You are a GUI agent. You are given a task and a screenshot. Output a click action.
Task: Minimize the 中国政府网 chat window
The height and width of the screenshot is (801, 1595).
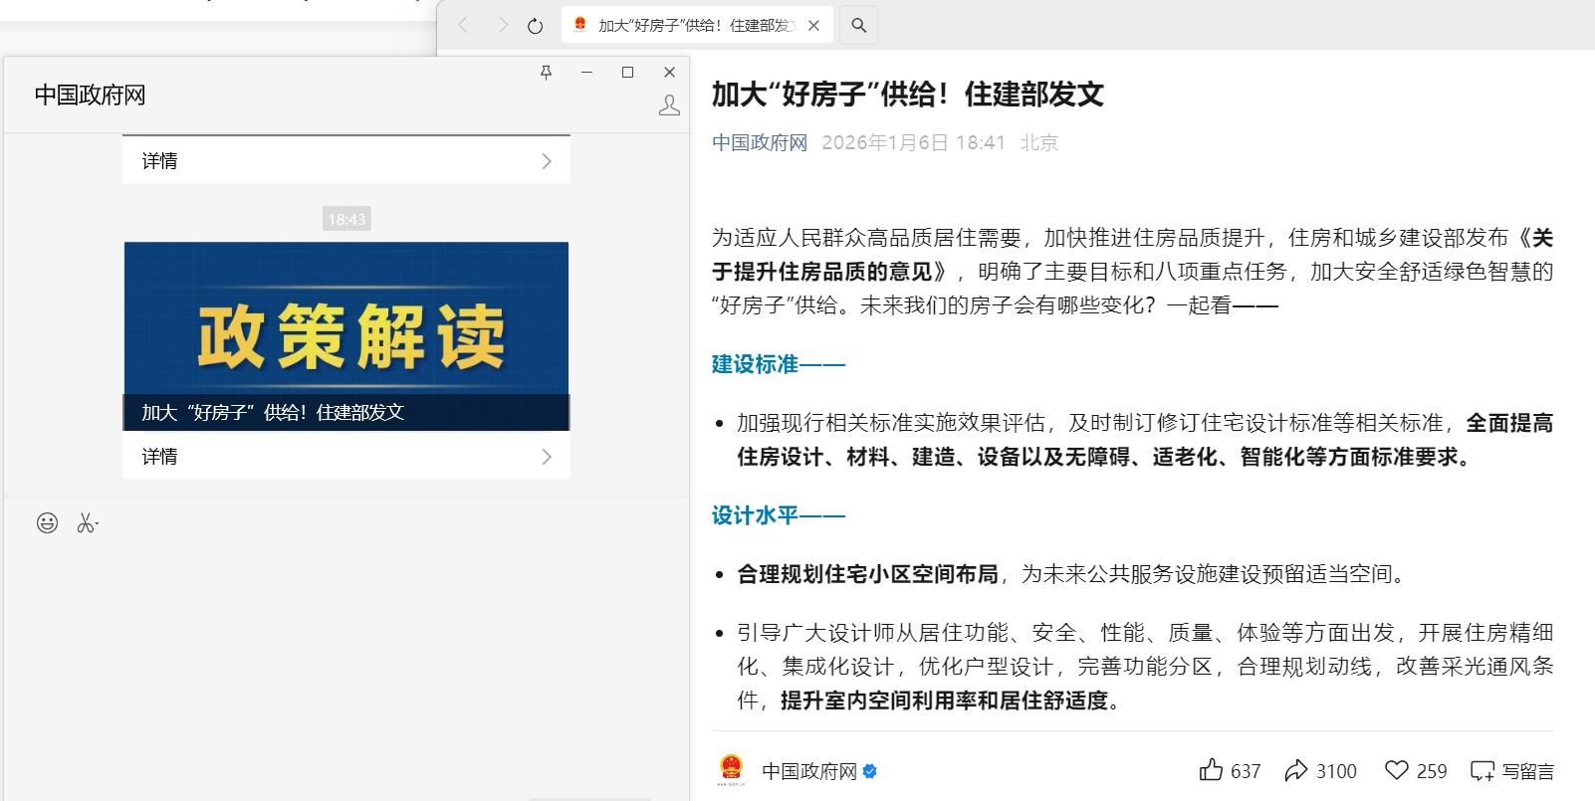(x=586, y=73)
